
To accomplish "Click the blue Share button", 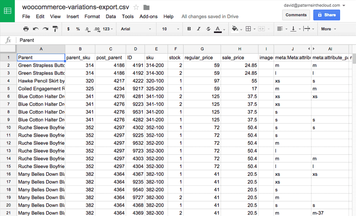I will (326, 15).
